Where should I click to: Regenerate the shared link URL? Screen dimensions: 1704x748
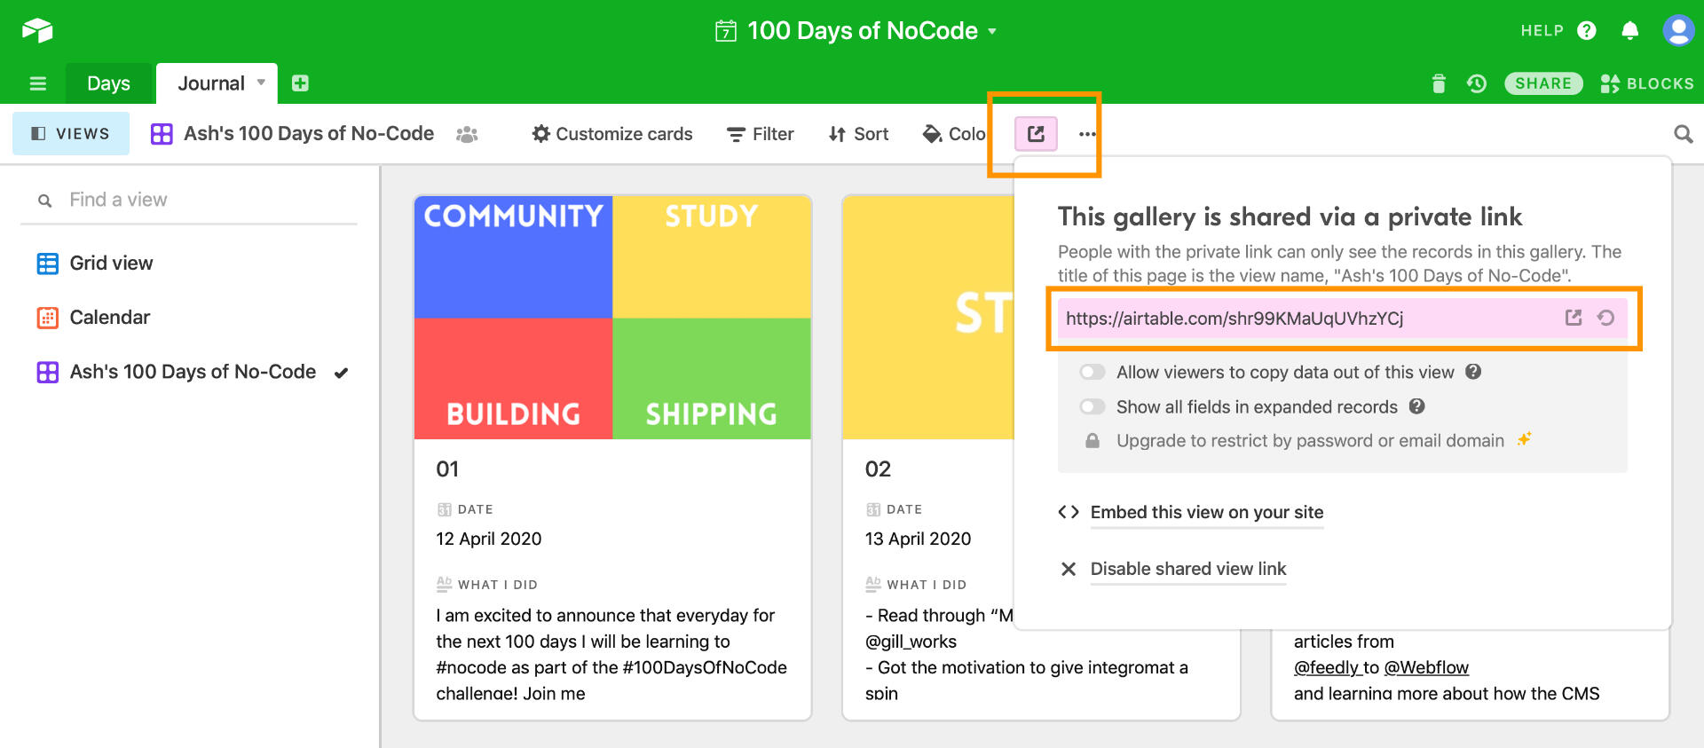click(1605, 318)
